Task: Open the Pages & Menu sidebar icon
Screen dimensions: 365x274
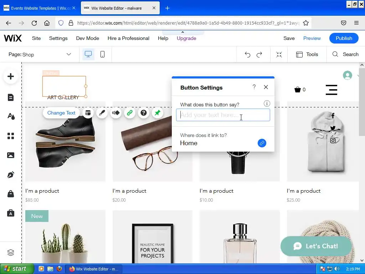Action: pos(10,97)
